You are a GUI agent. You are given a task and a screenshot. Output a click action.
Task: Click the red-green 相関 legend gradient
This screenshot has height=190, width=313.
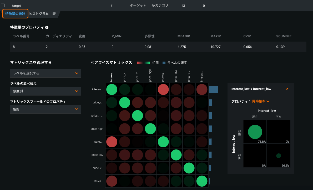pyautogui.click(x=143, y=63)
